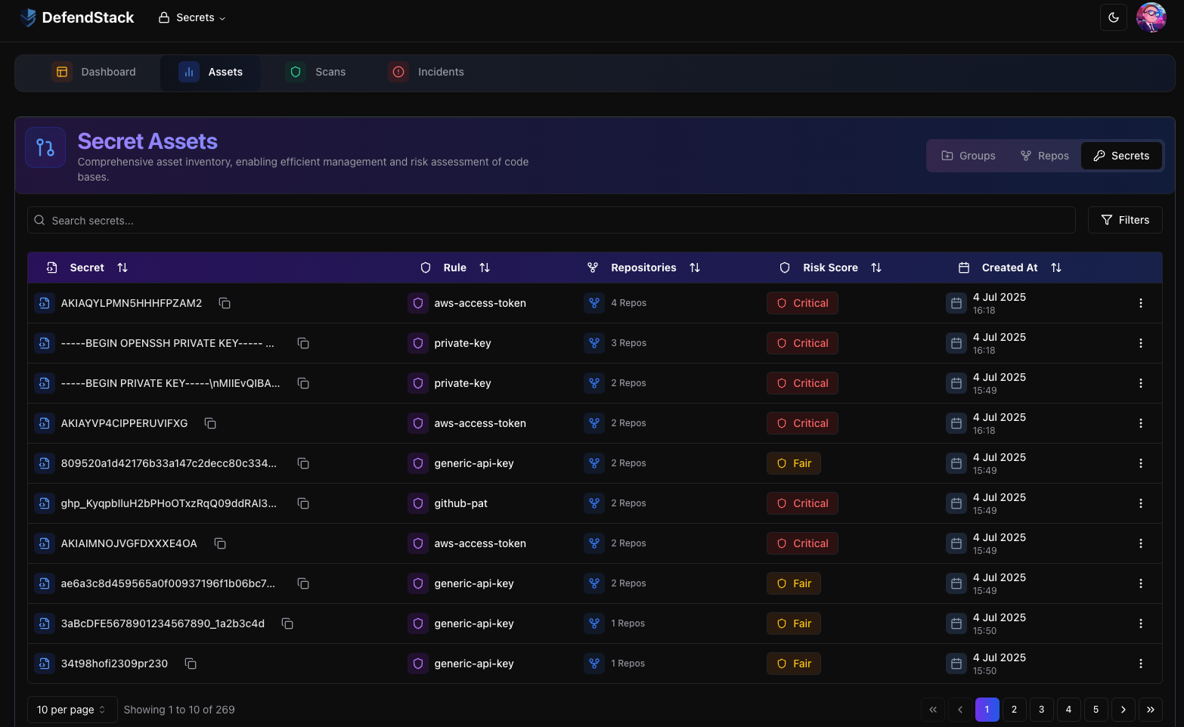
Task: Switch the asset view to Groups
Action: 968,156
